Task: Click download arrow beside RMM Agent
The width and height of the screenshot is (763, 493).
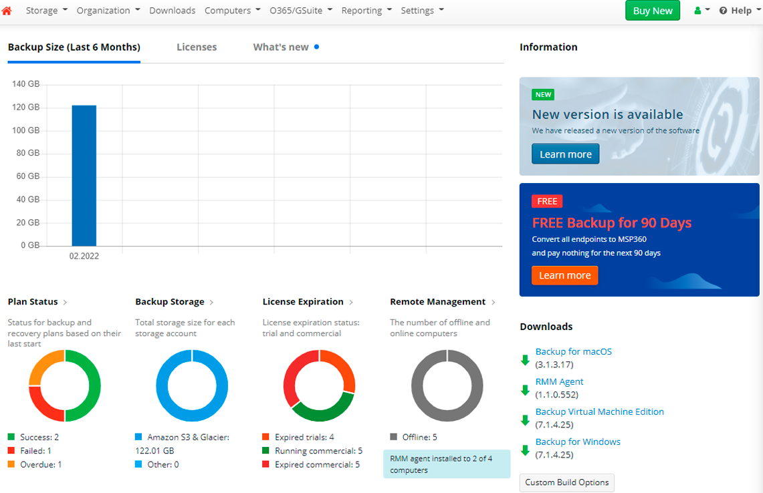Action: coord(526,390)
